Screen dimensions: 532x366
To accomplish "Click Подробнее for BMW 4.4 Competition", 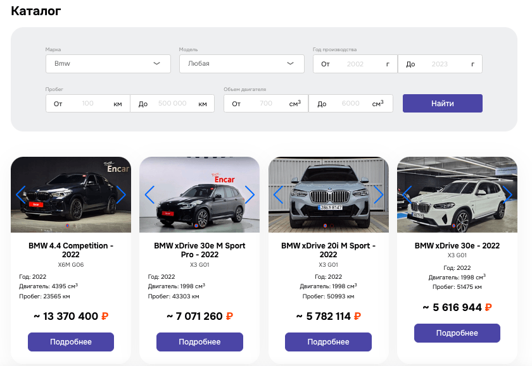I will click(71, 342).
